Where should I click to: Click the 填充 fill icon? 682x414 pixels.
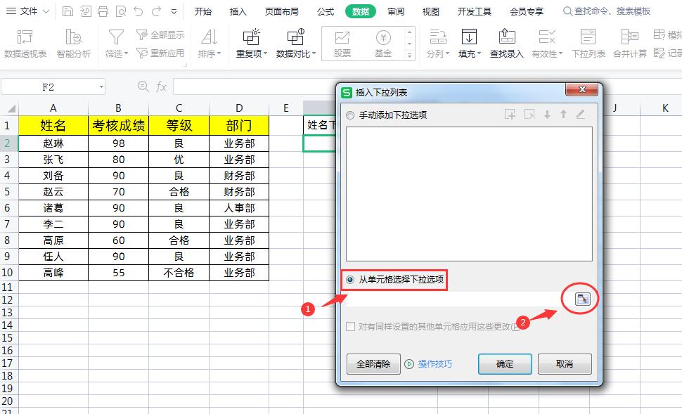point(469,37)
